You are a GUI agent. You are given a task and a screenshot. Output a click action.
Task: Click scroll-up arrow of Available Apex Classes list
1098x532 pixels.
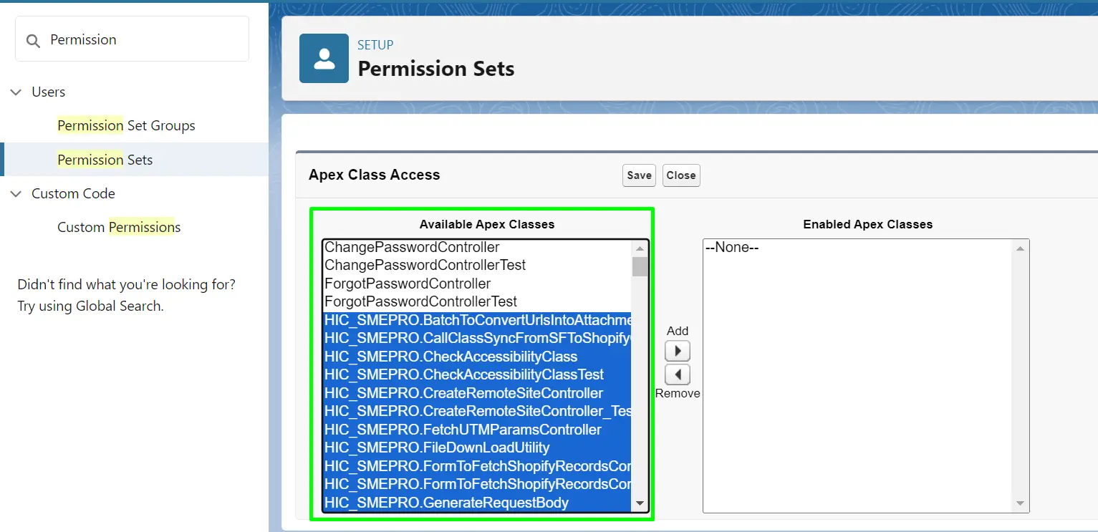(x=640, y=248)
